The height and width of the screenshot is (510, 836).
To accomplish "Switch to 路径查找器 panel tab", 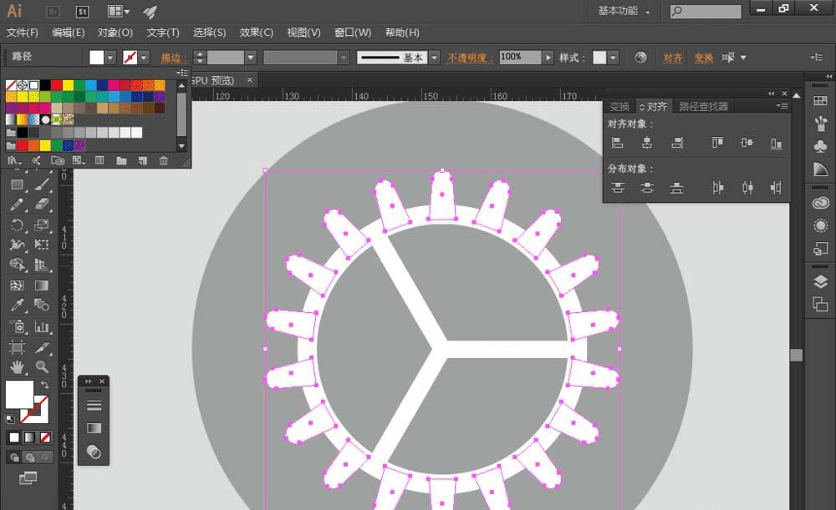I will coord(703,107).
